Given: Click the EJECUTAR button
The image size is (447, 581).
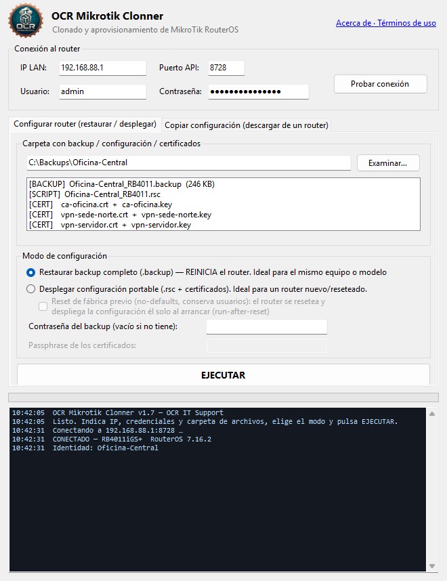Looking at the screenshot, I should pyautogui.click(x=223, y=375).
